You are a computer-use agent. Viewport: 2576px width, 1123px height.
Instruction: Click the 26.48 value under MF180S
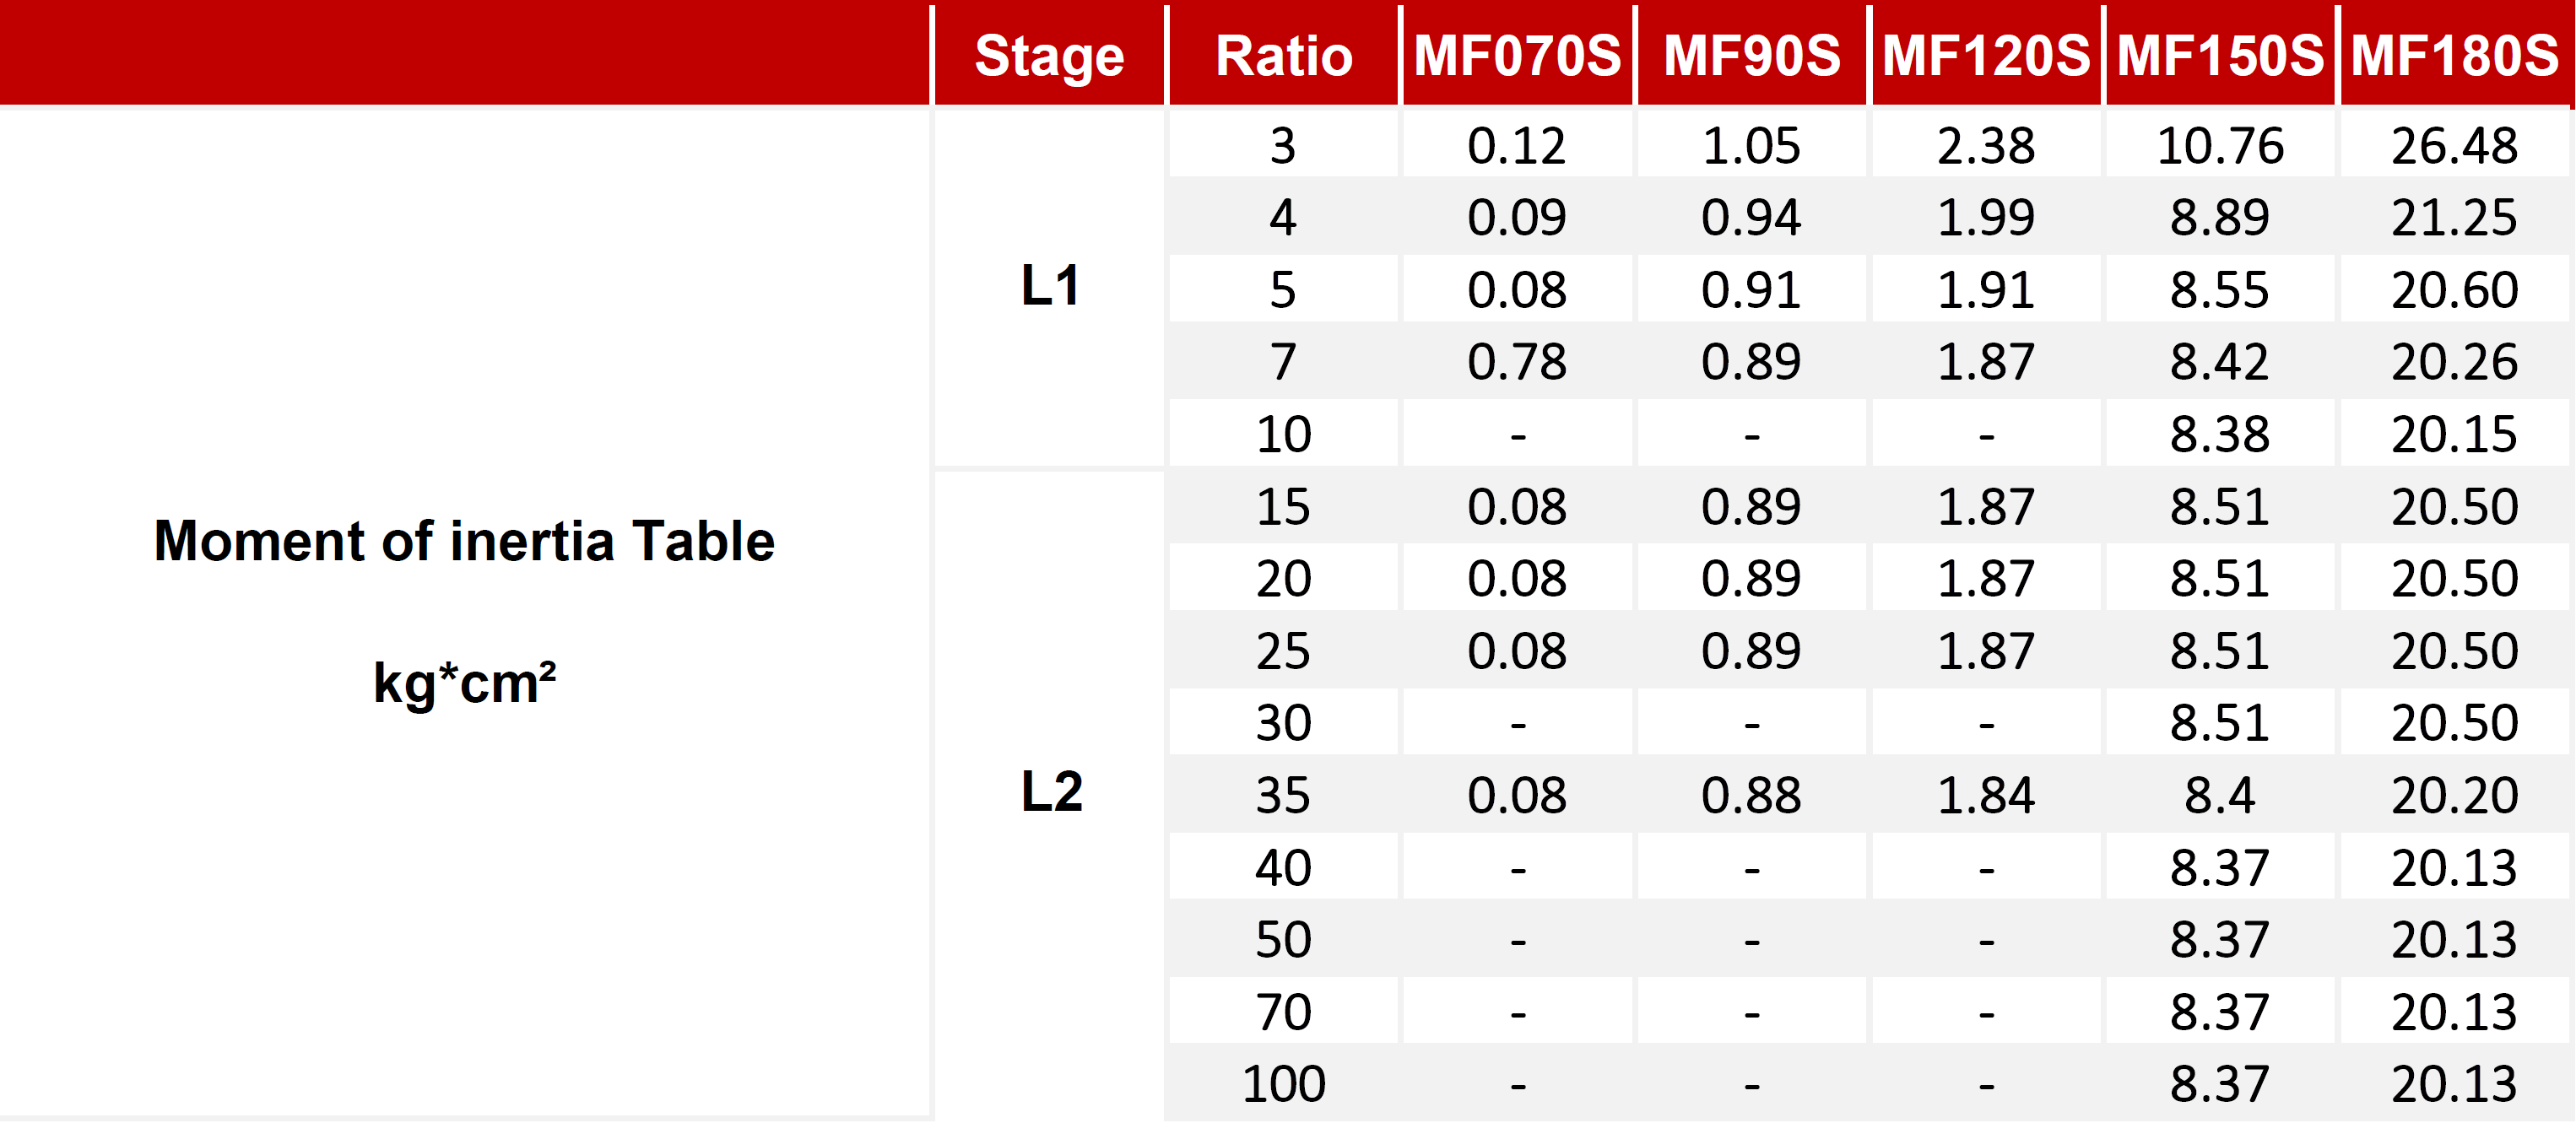[x=2454, y=145]
